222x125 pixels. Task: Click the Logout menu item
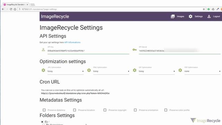point(216,16)
